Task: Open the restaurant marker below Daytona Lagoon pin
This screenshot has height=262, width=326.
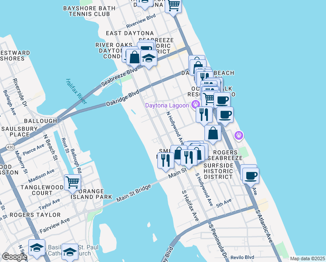Action: [204, 115]
